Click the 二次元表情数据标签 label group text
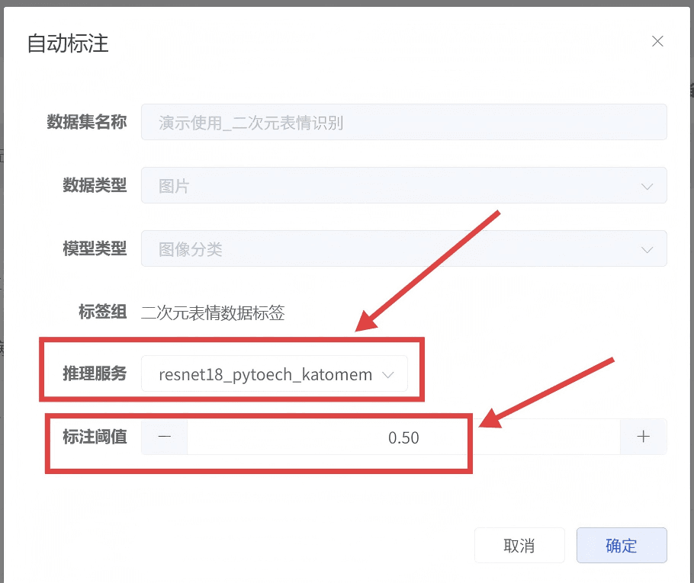Screen dimensions: 694x583 pos(213,312)
